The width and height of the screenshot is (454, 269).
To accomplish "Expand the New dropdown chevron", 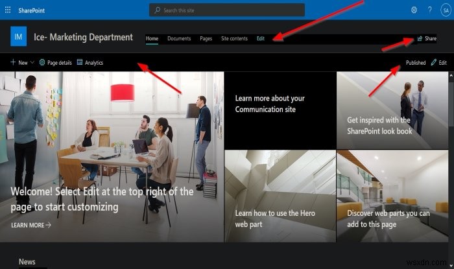I will (x=32, y=62).
